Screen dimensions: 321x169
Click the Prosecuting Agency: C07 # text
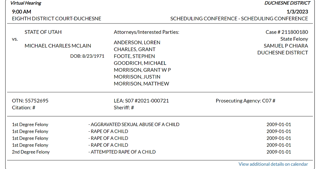tap(245, 101)
